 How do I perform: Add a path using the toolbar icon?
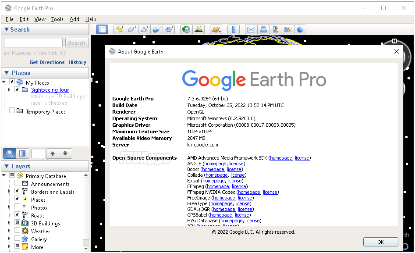point(145,29)
